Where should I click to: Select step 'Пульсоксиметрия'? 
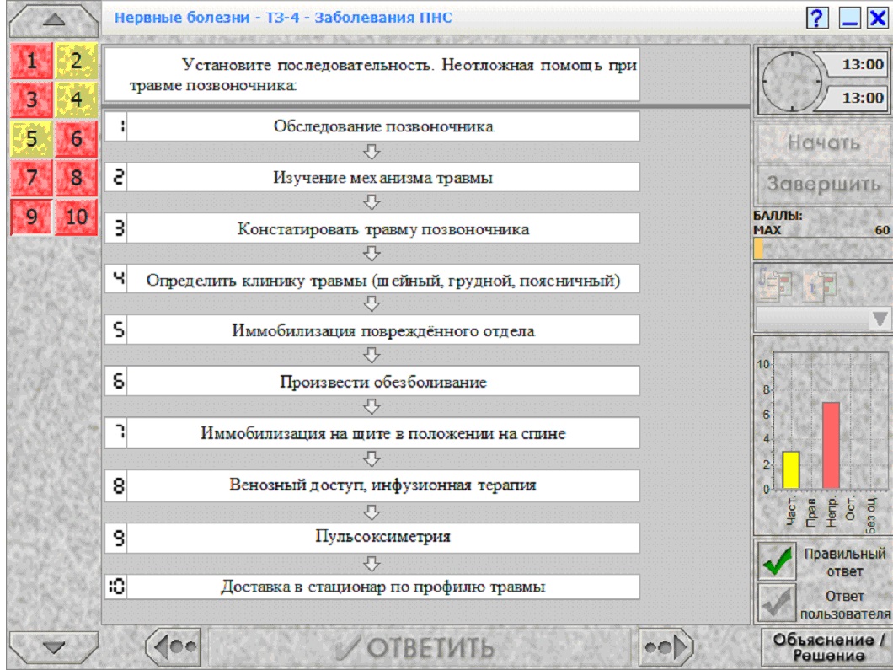click(372, 537)
